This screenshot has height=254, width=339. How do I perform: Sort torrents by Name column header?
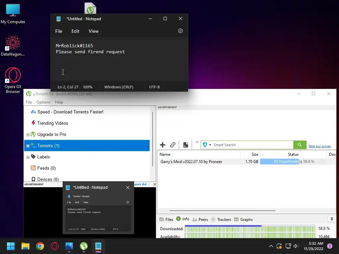199,154
